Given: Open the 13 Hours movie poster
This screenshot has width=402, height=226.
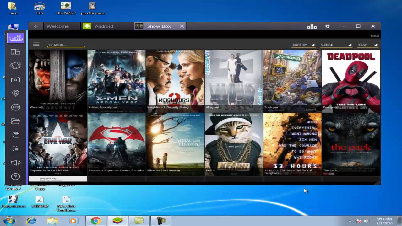Looking at the screenshot, I should [x=292, y=144].
